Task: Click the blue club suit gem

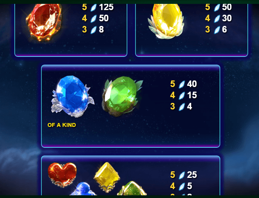Action: (x=82, y=189)
